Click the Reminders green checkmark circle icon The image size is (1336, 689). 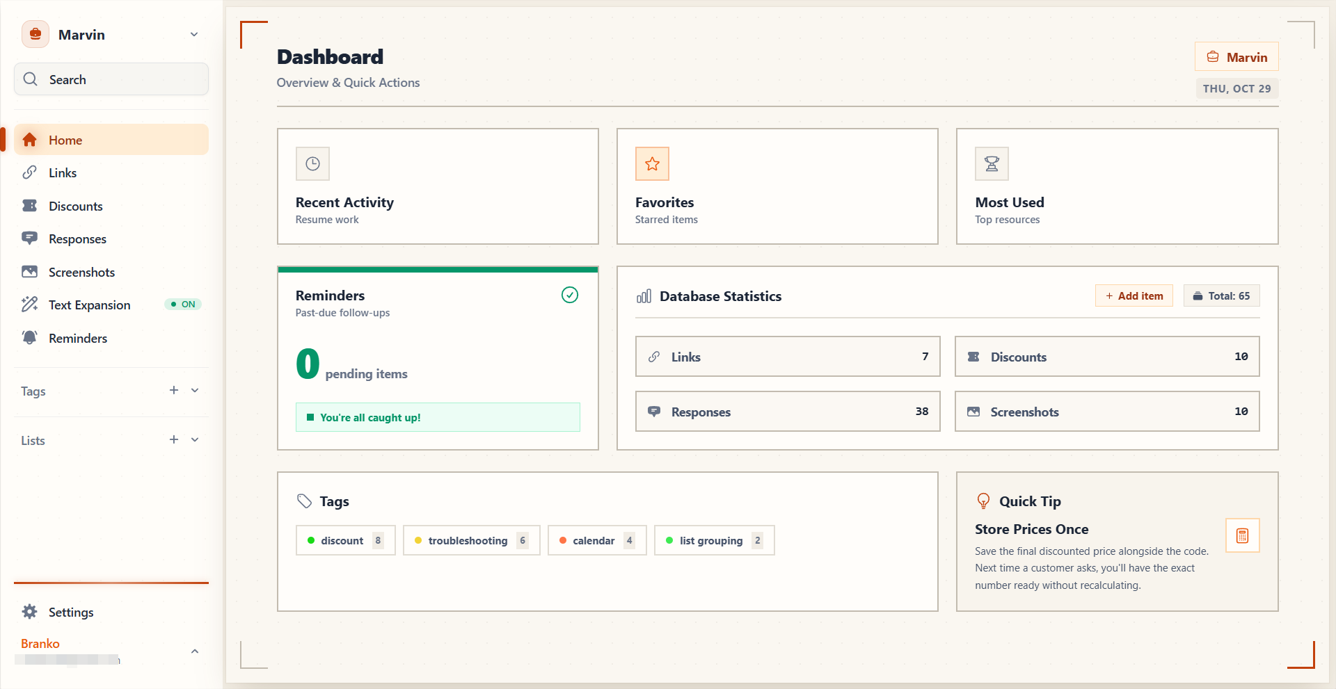click(x=570, y=295)
